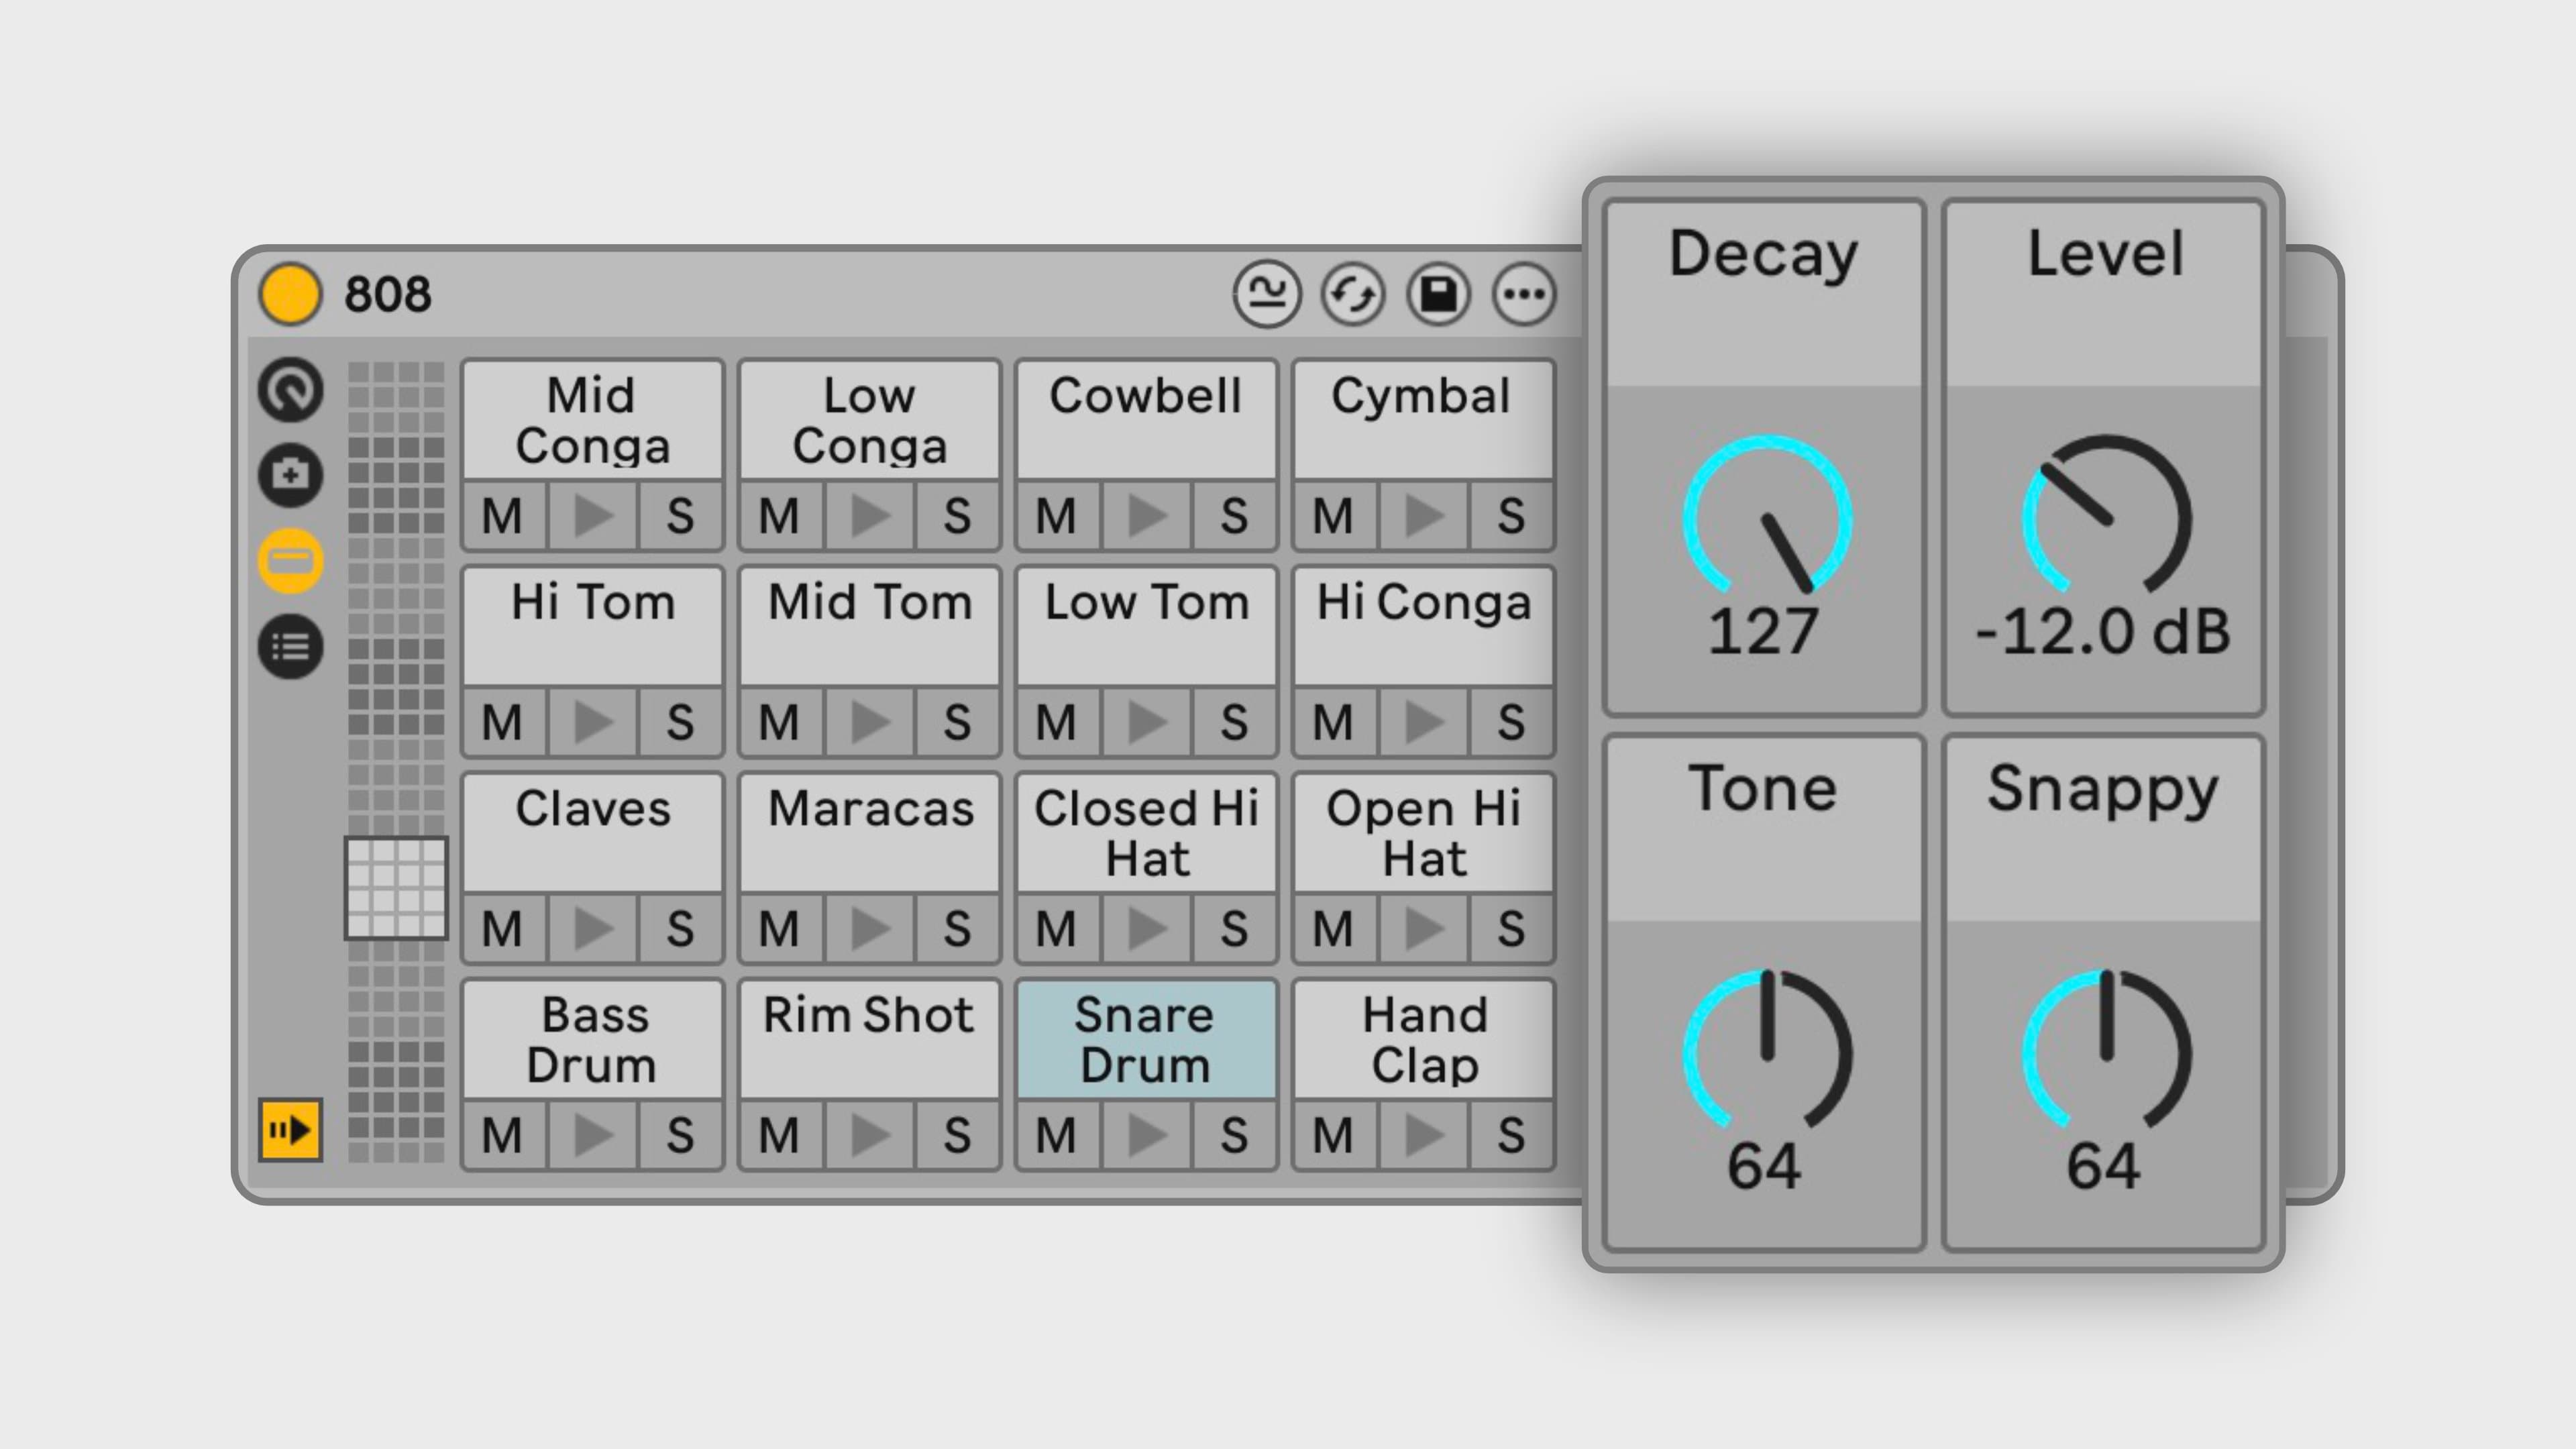Preview the Mid Conga pad sound
This screenshot has width=2576, height=1449.
592,516
